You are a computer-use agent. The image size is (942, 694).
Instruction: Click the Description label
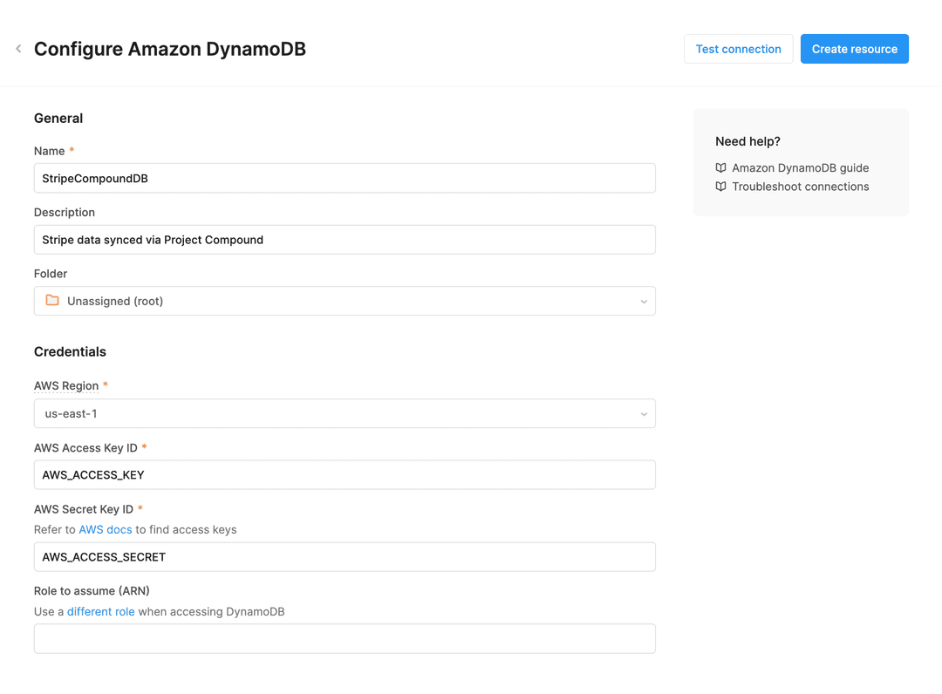coord(65,213)
